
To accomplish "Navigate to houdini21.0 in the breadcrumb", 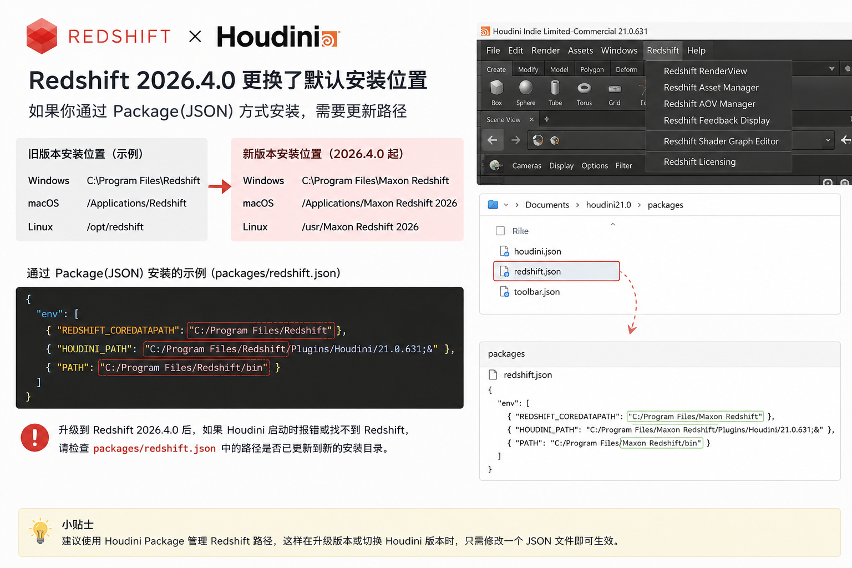I will (608, 205).
